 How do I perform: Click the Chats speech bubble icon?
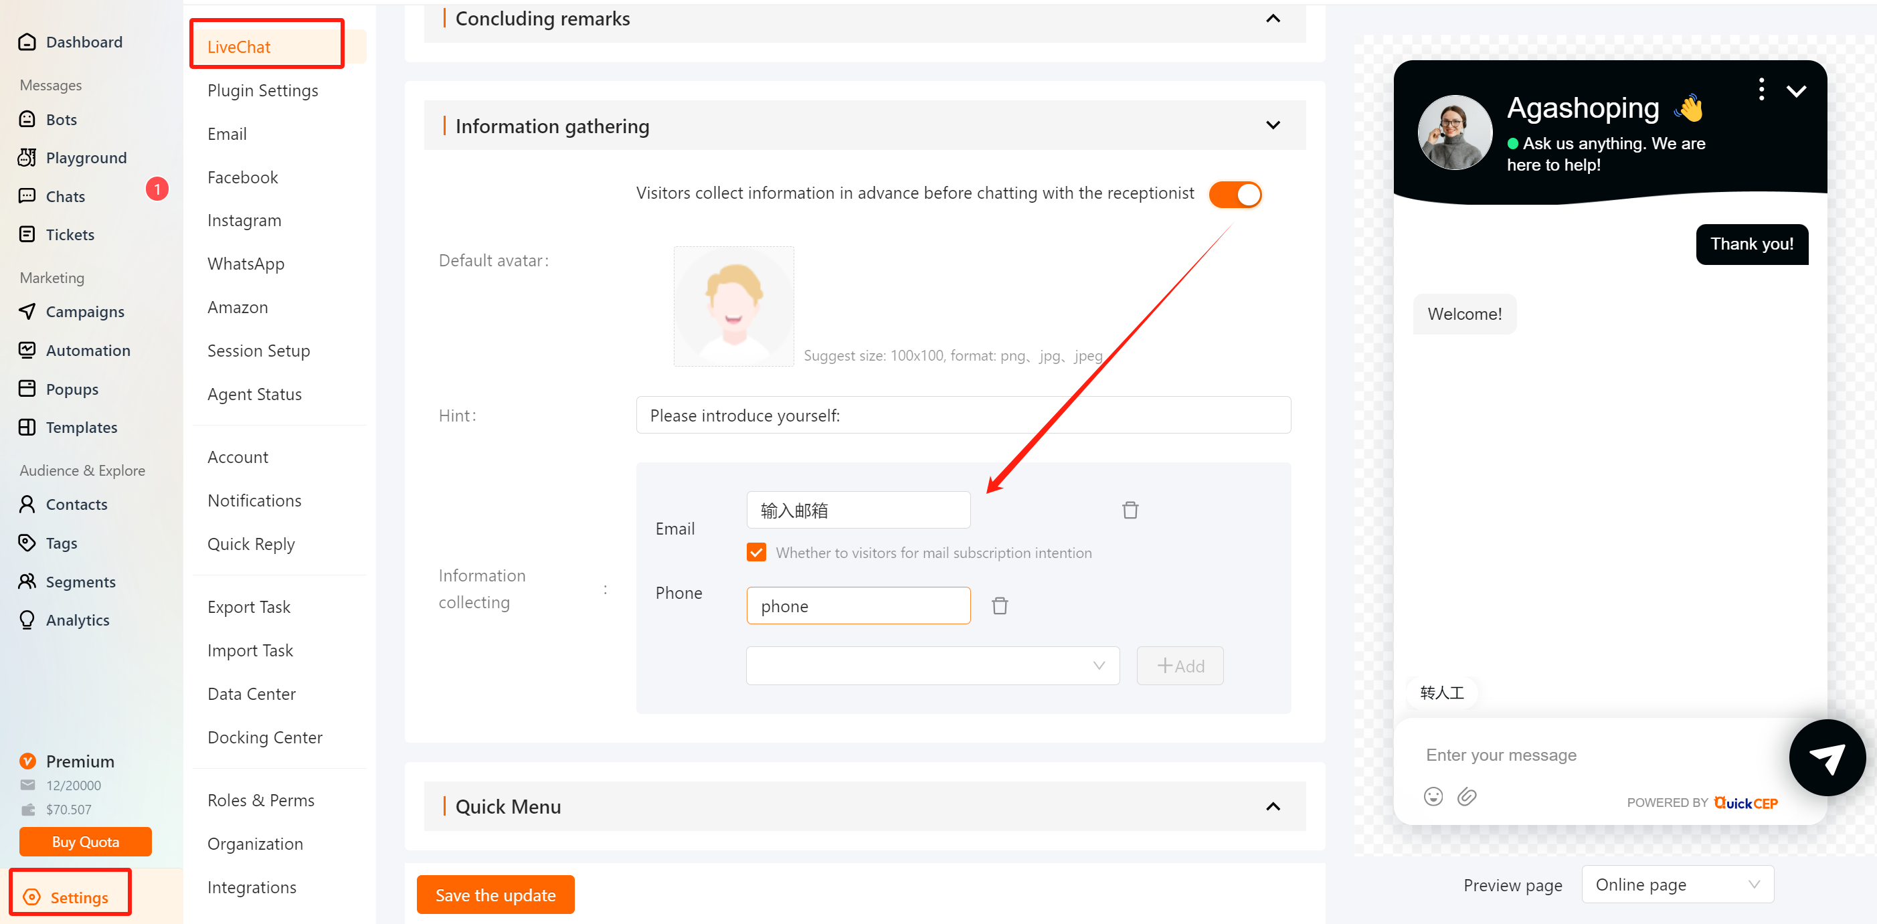(x=27, y=197)
